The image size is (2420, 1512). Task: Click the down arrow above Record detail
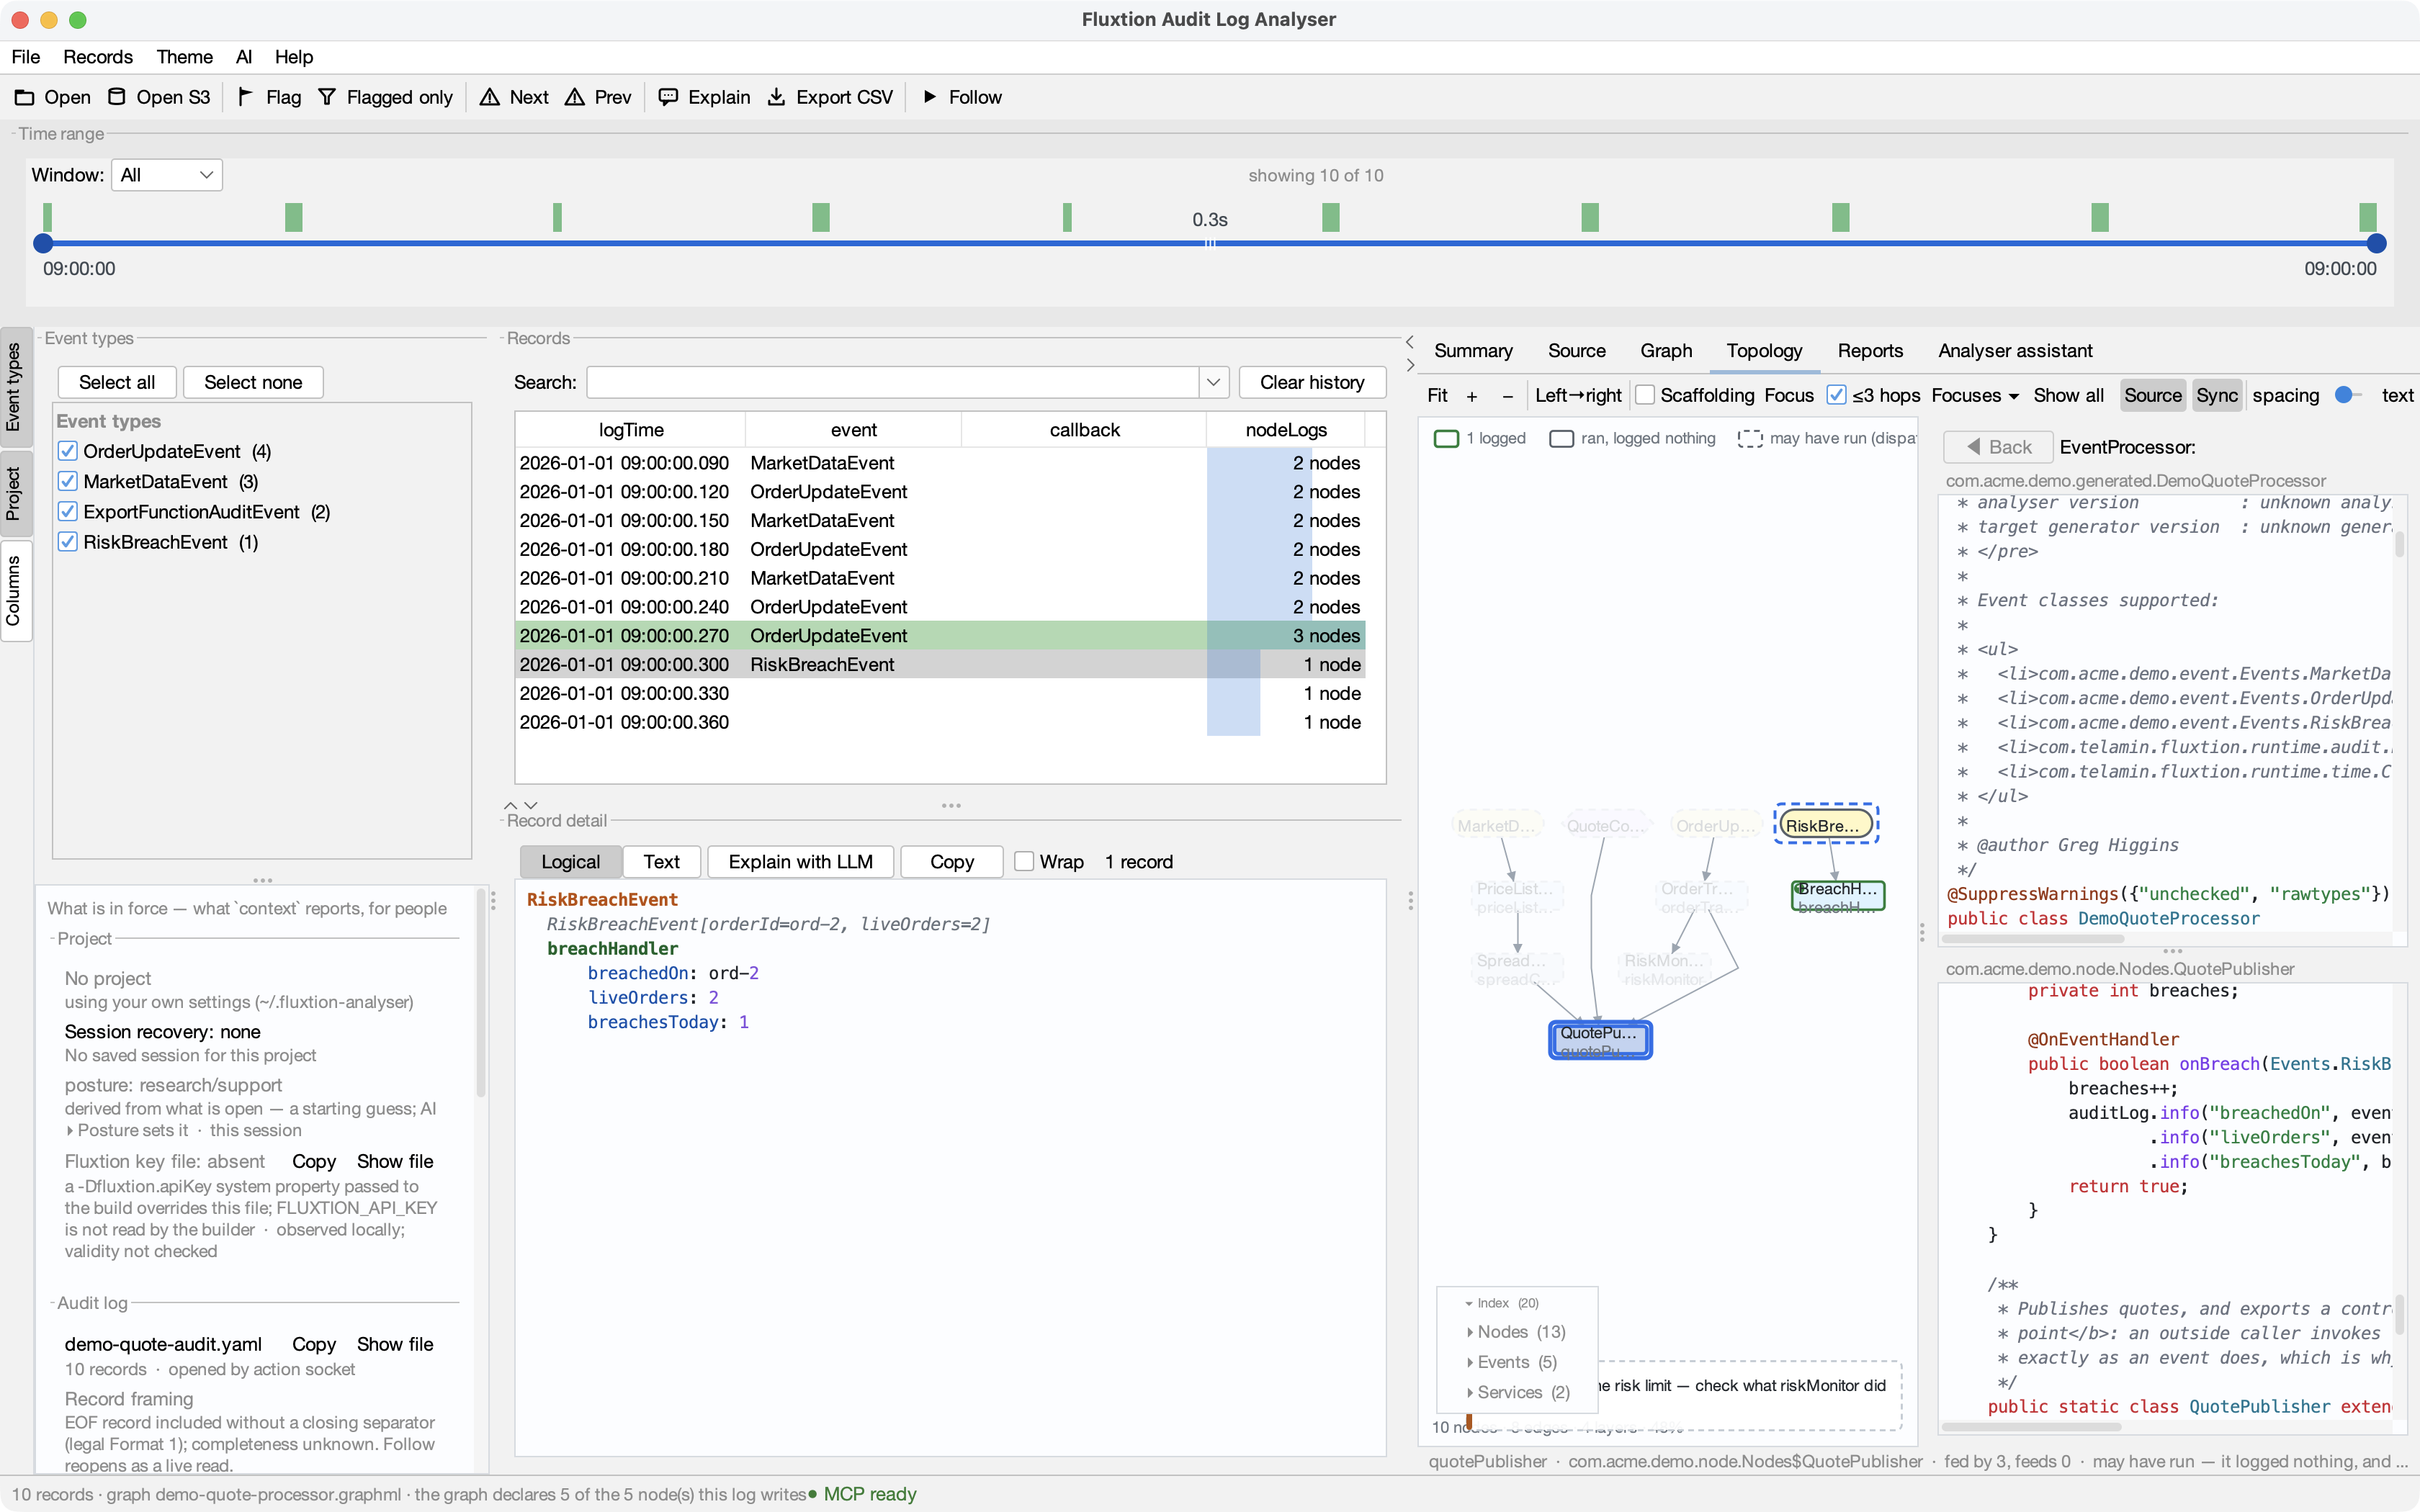[x=531, y=805]
